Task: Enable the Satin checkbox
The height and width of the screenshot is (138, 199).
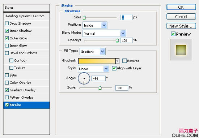Action: (x=7, y=75)
